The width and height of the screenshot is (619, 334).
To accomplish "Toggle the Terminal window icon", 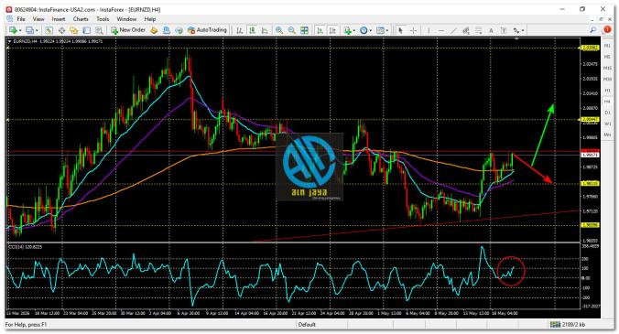I will (86, 30).
